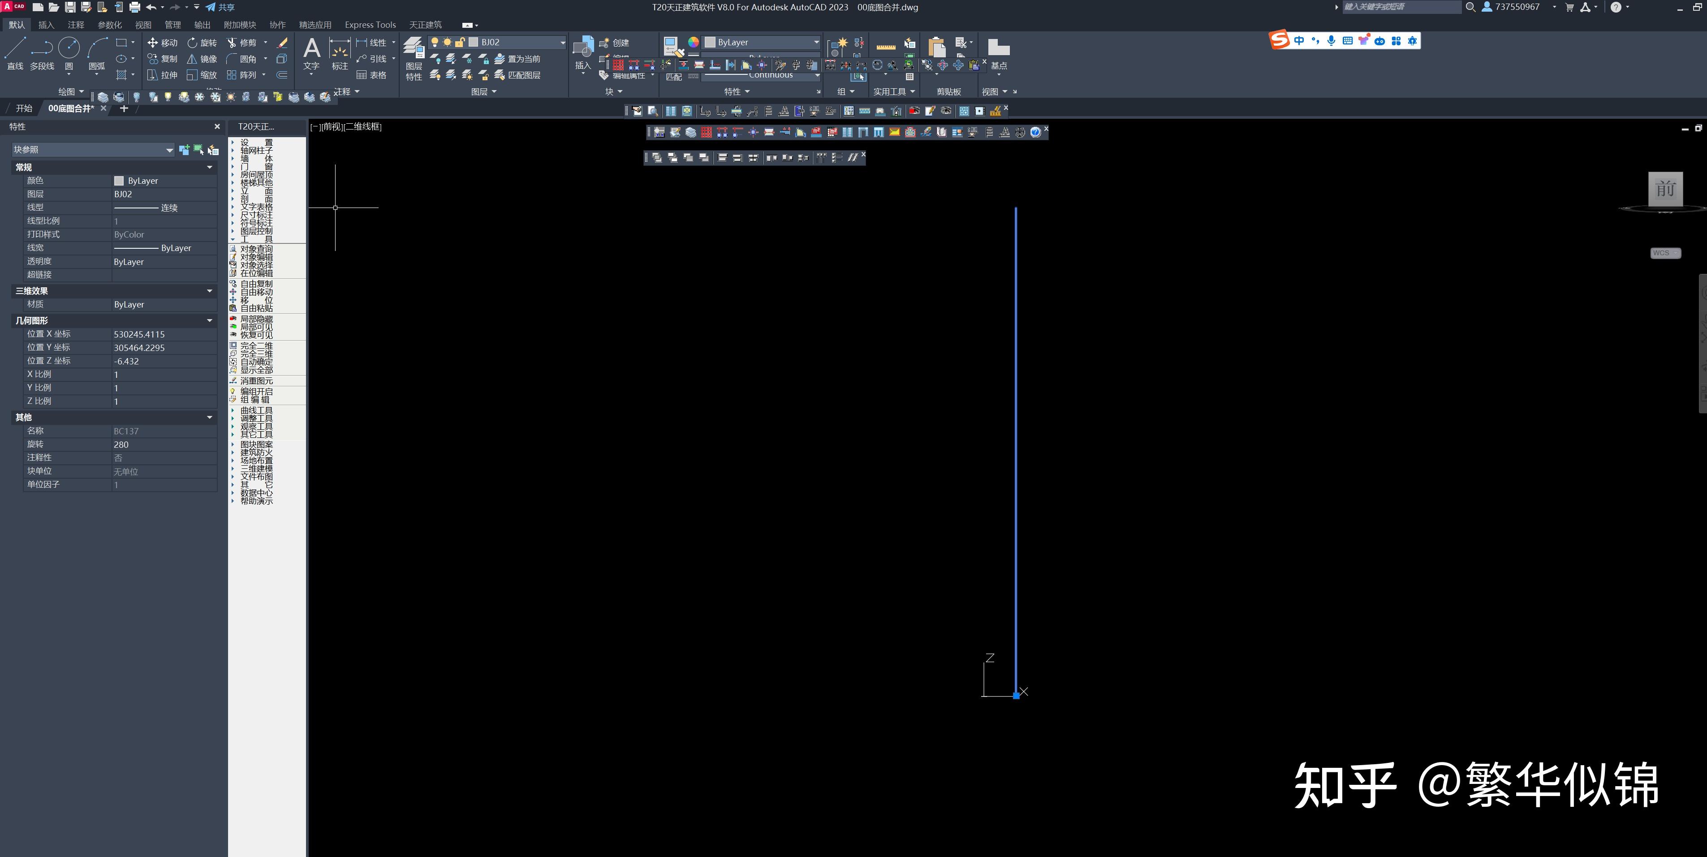Collapse the 常规 properties section

coord(210,168)
